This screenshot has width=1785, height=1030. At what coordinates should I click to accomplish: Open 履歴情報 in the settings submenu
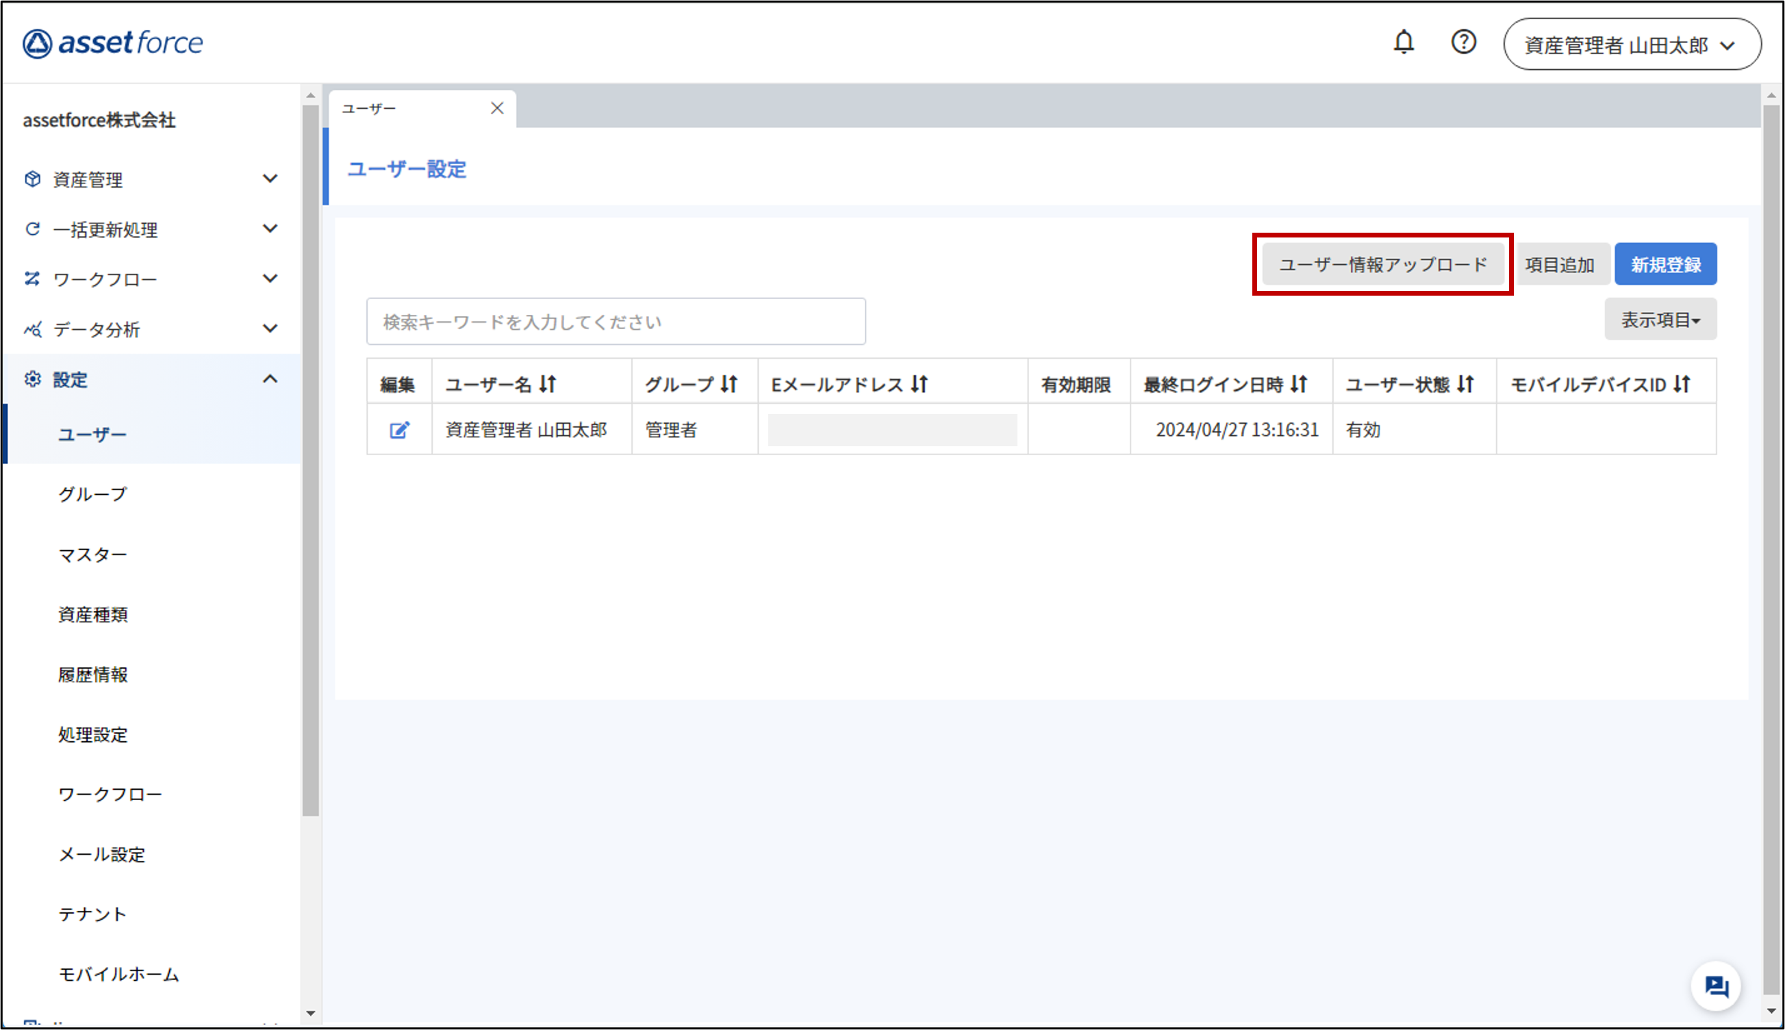(x=92, y=674)
